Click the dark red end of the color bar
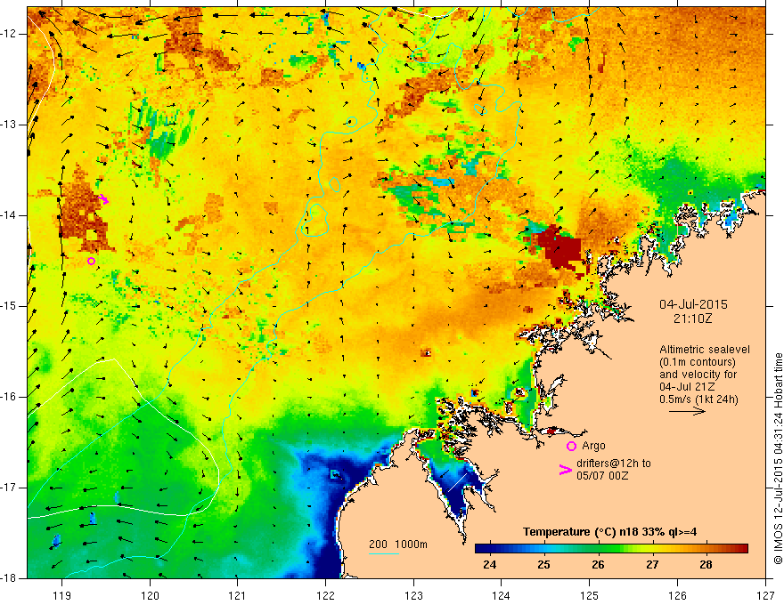This screenshot has width=784, height=605. tap(741, 548)
